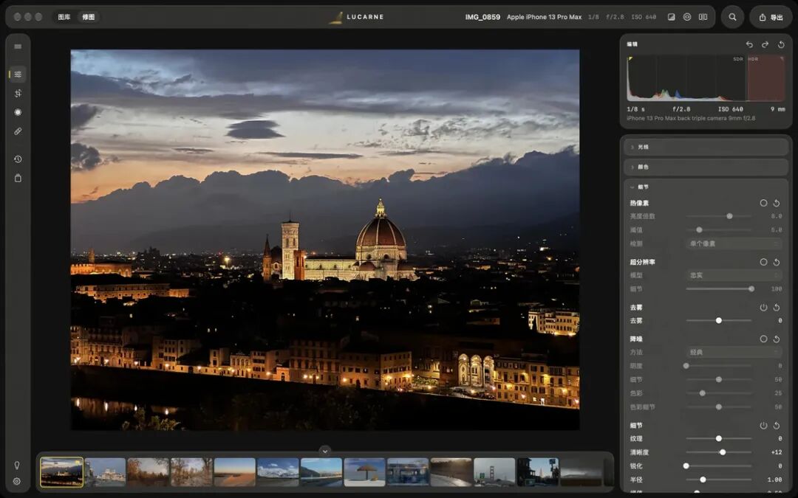Open the 方法 dropdown showing 经典
The width and height of the screenshot is (798, 498).
pos(734,352)
